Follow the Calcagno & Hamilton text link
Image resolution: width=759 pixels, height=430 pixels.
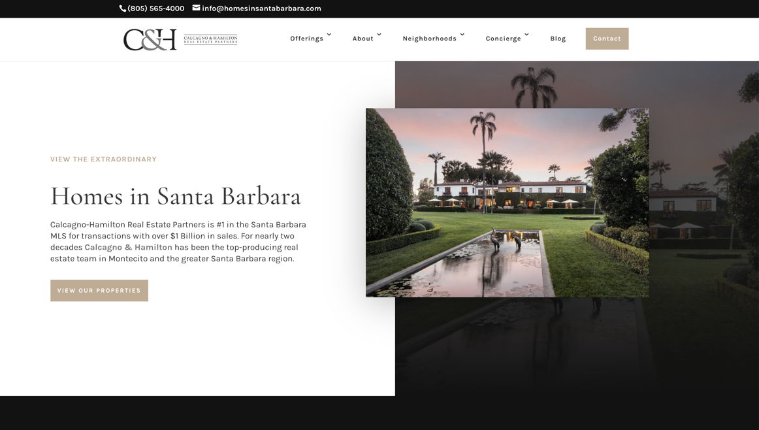128,248
